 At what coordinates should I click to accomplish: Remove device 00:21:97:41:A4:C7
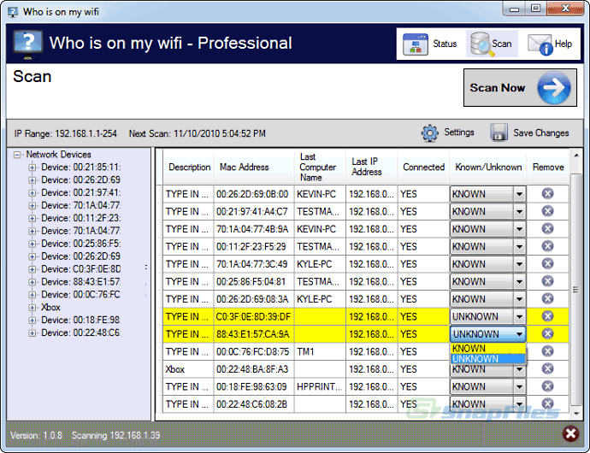(x=547, y=211)
